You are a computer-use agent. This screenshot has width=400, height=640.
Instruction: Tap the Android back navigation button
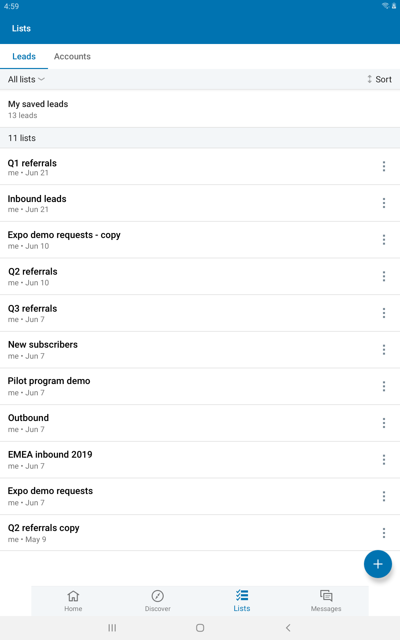pos(288,628)
